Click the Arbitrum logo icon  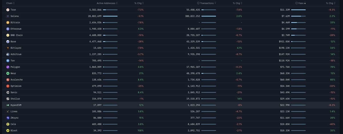coord(8,54)
